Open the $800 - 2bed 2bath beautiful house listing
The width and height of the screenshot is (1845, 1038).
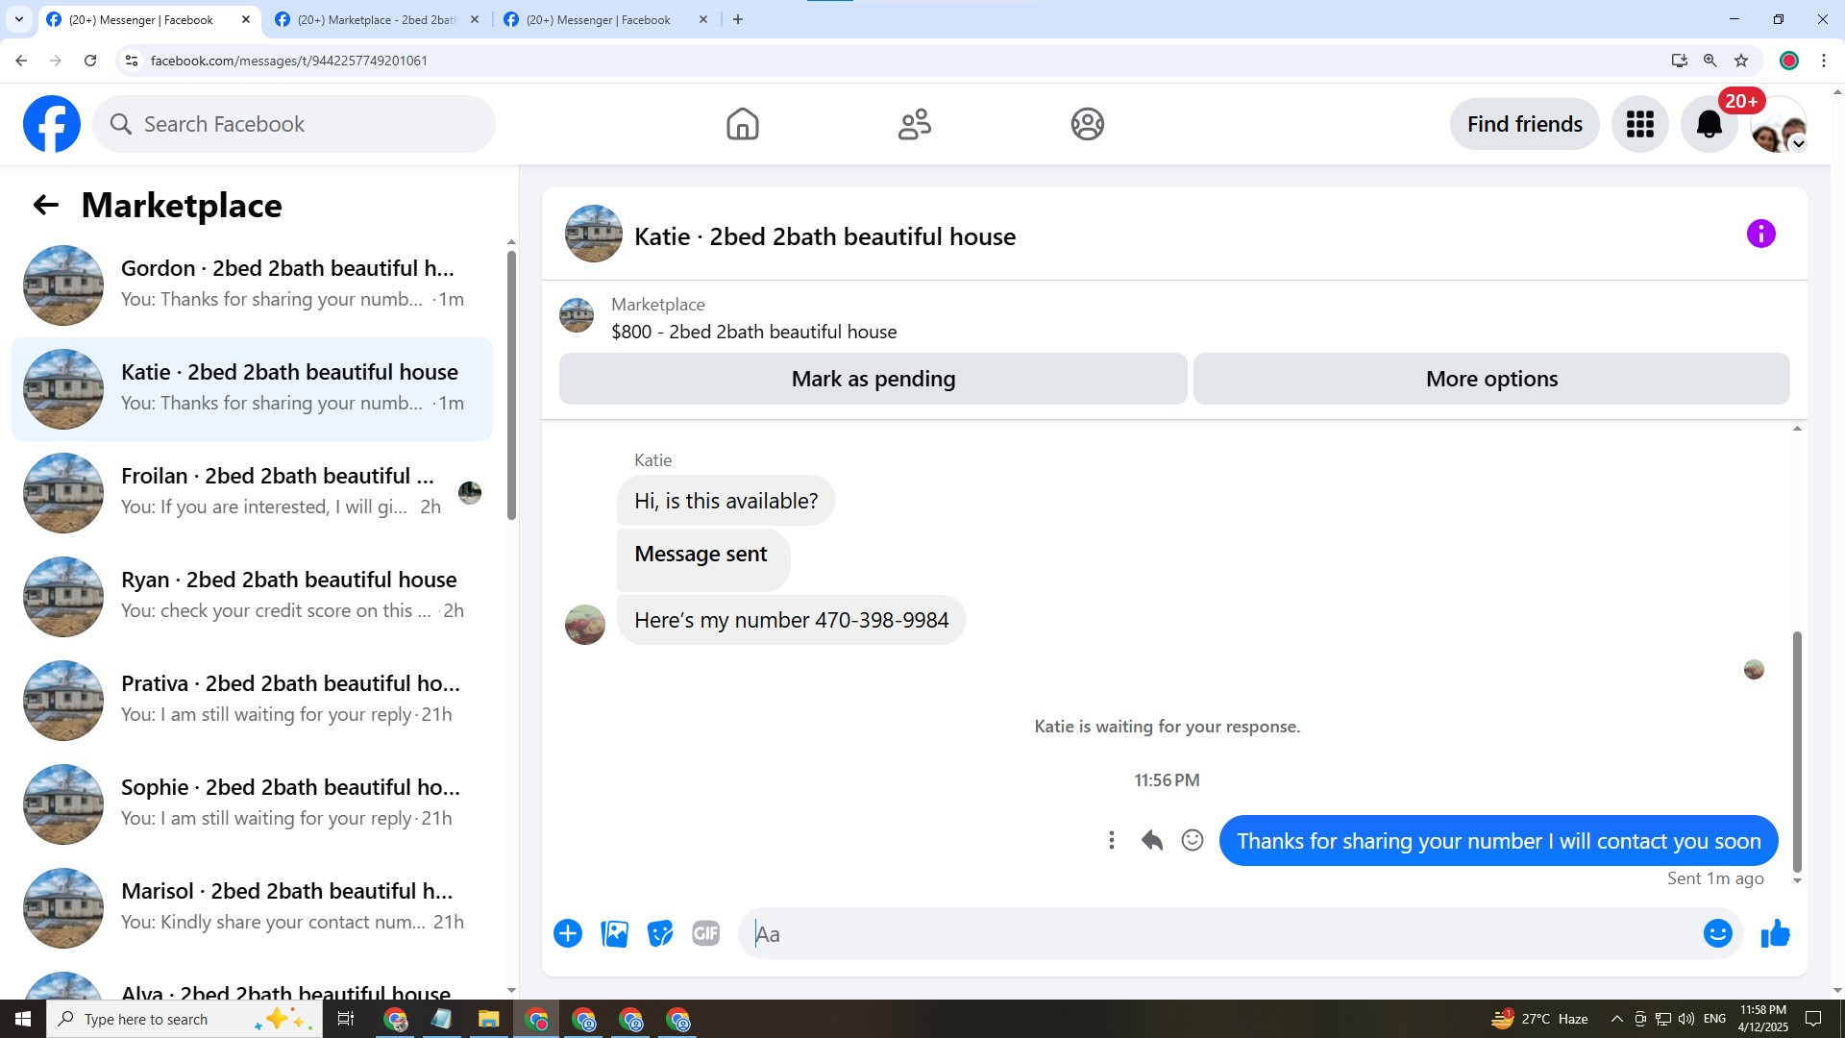coord(753,332)
